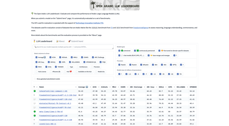
Task: Enable the Hub License column checkbox
Action: [x=36, y=72]
